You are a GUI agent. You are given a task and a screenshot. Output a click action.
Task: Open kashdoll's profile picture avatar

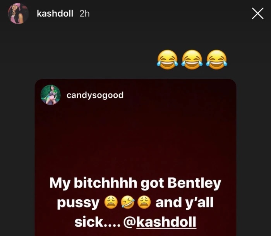[18, 14]
